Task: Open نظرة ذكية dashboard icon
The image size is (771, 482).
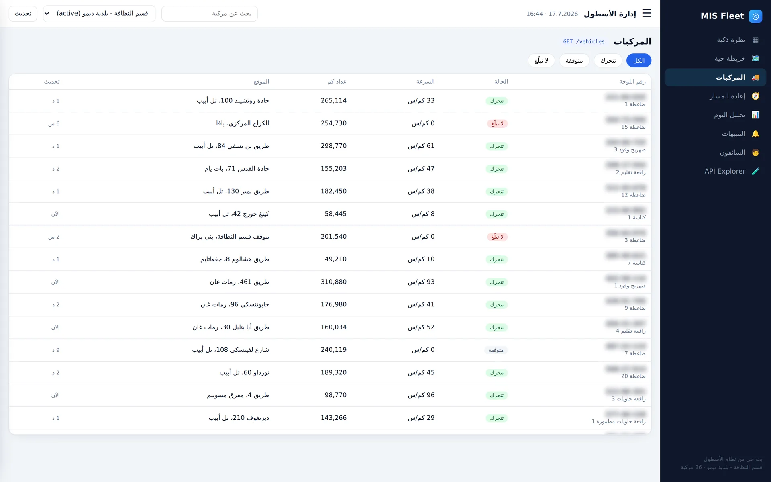Action: point(755,40)
